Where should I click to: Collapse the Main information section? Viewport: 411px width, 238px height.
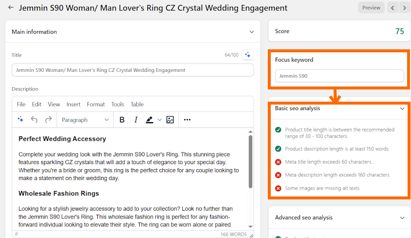coord(252,32)
